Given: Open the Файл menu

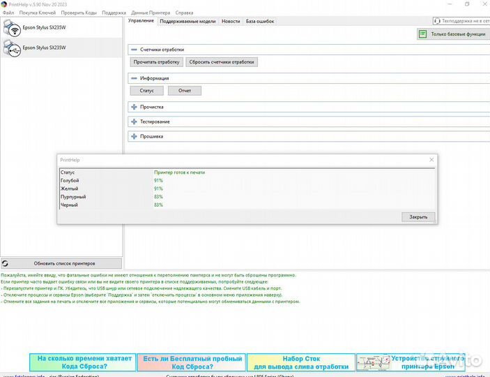Looking at the screenshot, I should [x=8, y=13].
